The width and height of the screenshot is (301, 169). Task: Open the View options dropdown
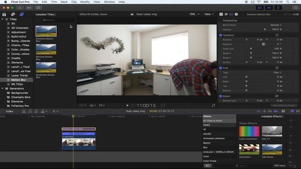click(x=209, y=14)
